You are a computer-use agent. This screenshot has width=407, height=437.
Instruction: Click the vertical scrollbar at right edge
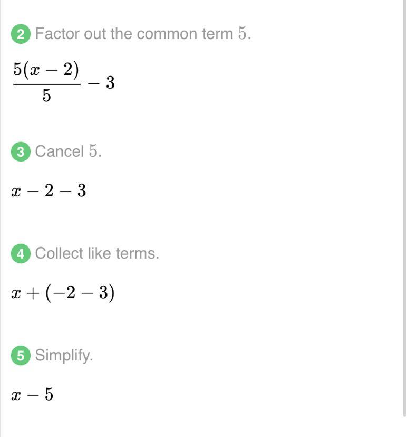pos(404,211)
